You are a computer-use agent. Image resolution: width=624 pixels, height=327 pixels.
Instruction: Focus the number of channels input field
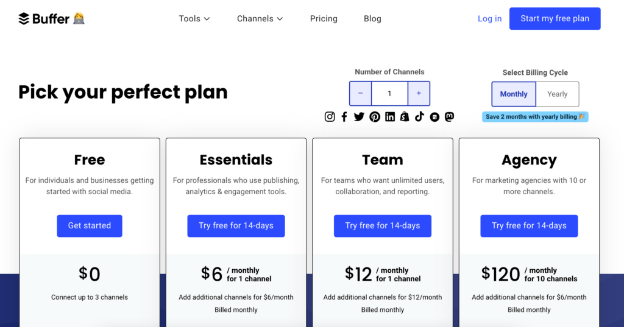tap(389, 94)
